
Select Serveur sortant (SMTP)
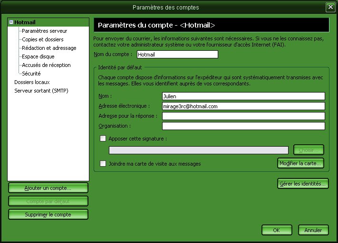tap(41, 91)
